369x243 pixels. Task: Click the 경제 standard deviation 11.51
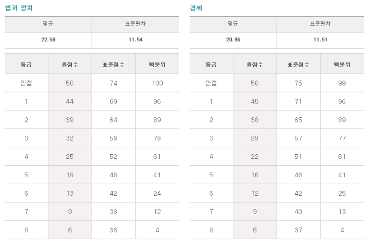coord(320,40)
